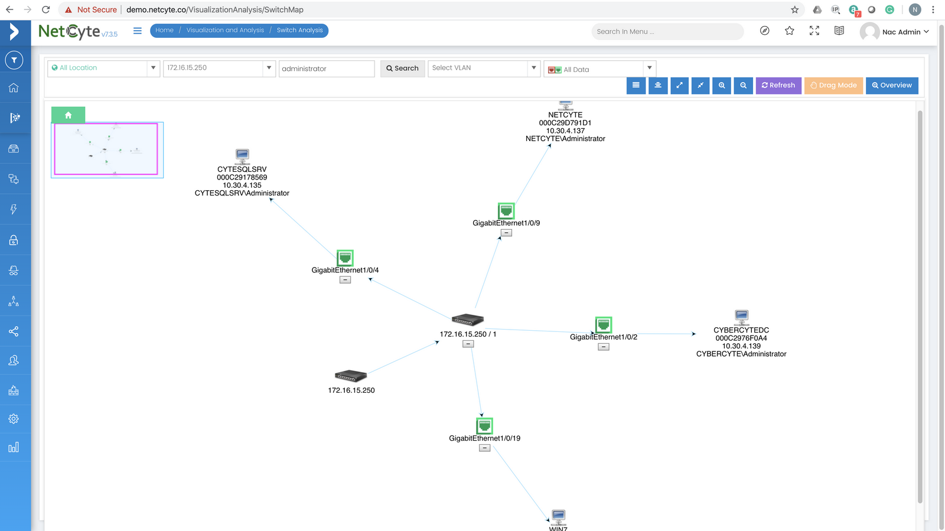Collapse the GigabitEthernet1/0/9 node
The image size is (945, 531).
coord(506,233)
